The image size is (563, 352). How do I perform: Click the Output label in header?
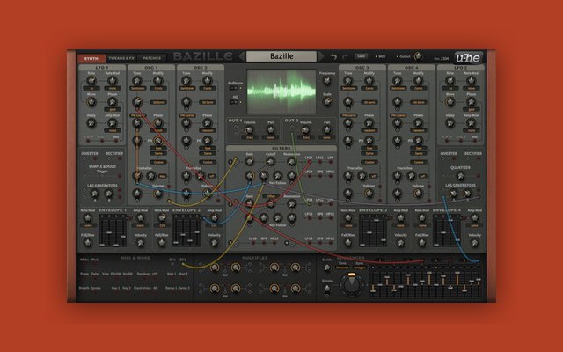tap(404, 56)
